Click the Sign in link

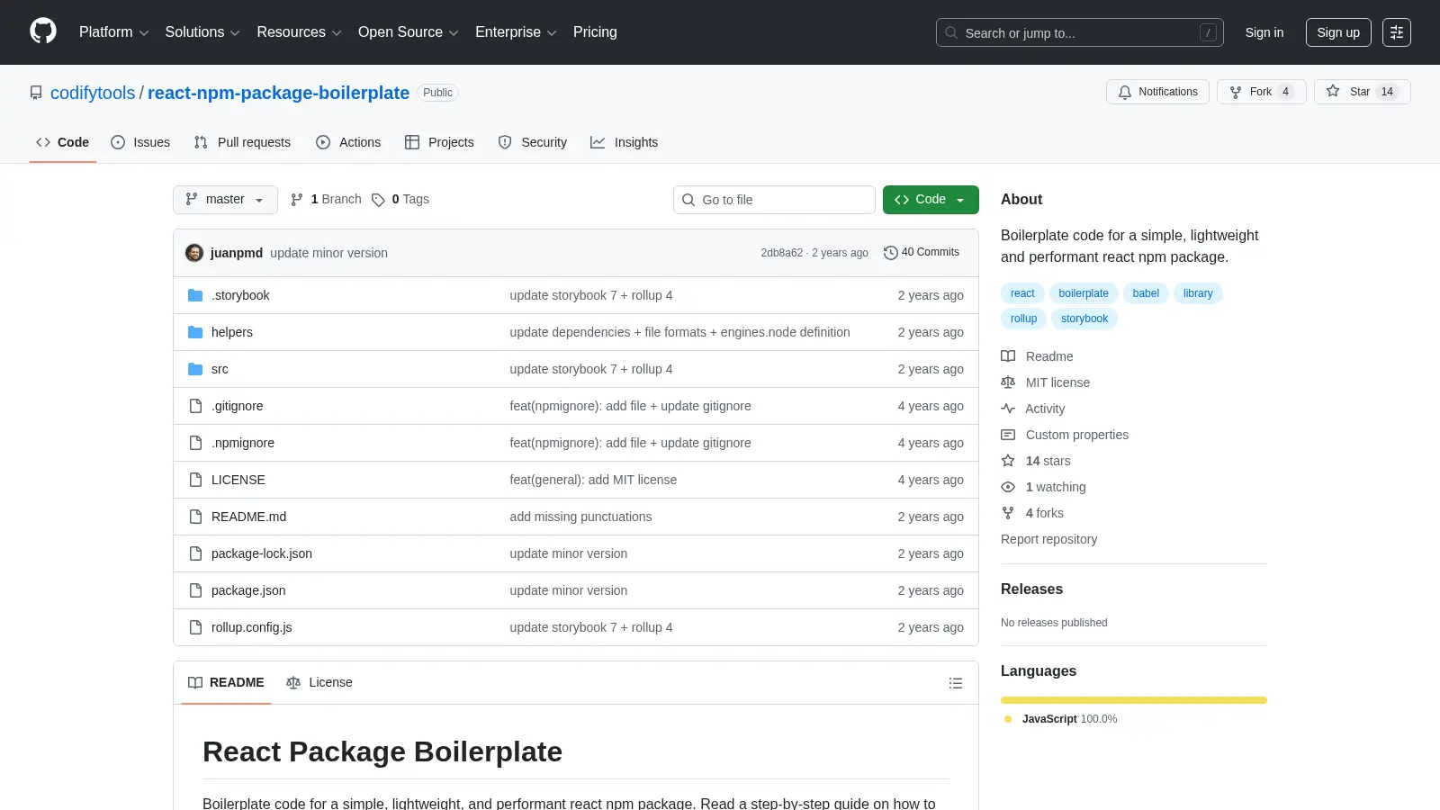1264,32
